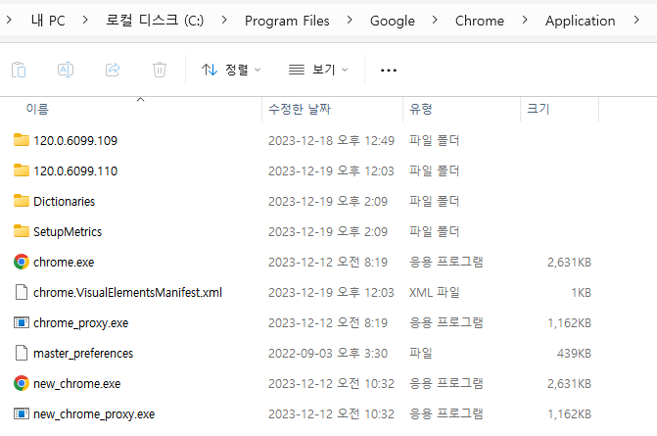
Task: Open the three-dots more options menu
Action: 389,70
